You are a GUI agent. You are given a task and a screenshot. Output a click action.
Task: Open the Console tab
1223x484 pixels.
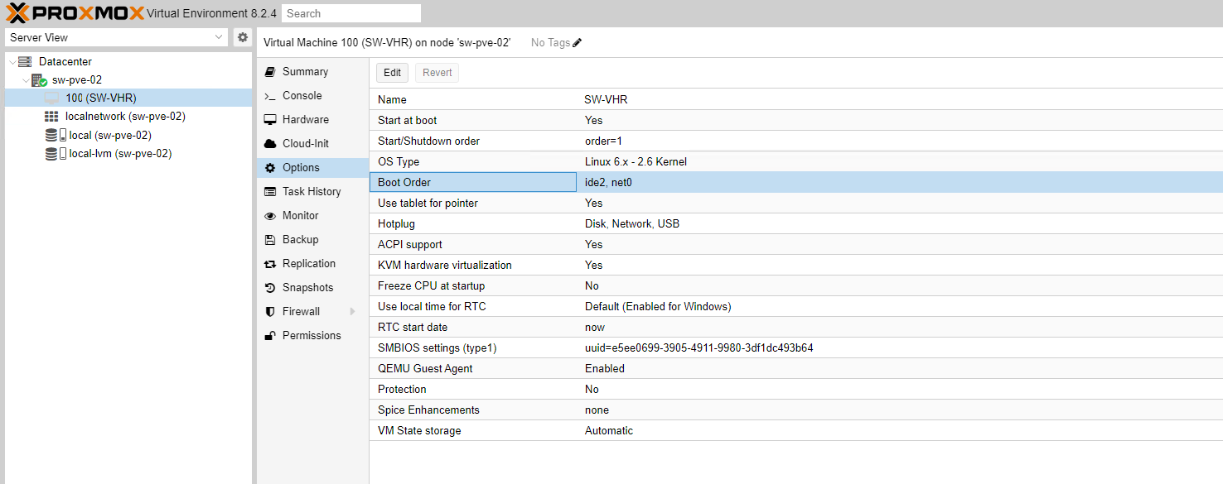312,96
